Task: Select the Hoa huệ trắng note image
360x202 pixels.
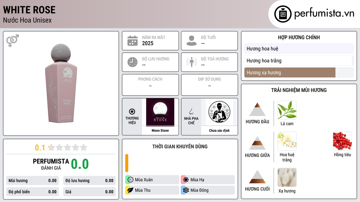Action: pos(287,141)
